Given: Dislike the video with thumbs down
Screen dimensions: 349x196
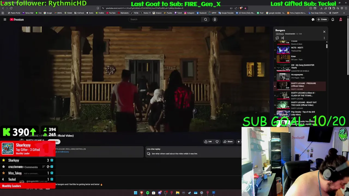Looking at the screenshot, I should (217, 142).
